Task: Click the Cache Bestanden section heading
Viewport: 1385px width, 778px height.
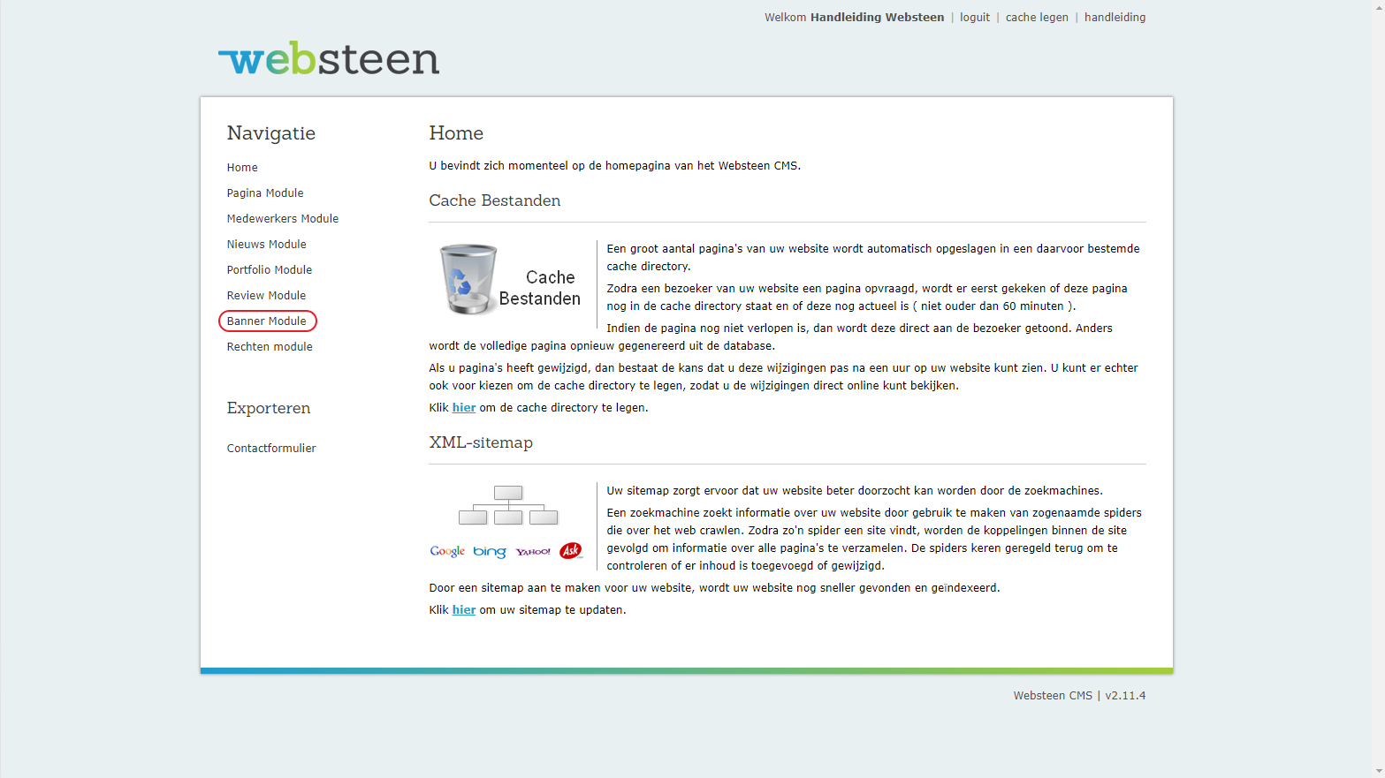Action: tap(495, 201)
